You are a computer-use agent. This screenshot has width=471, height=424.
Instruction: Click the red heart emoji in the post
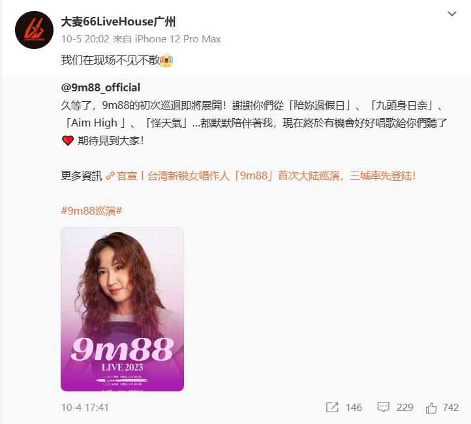pos(68,140)
